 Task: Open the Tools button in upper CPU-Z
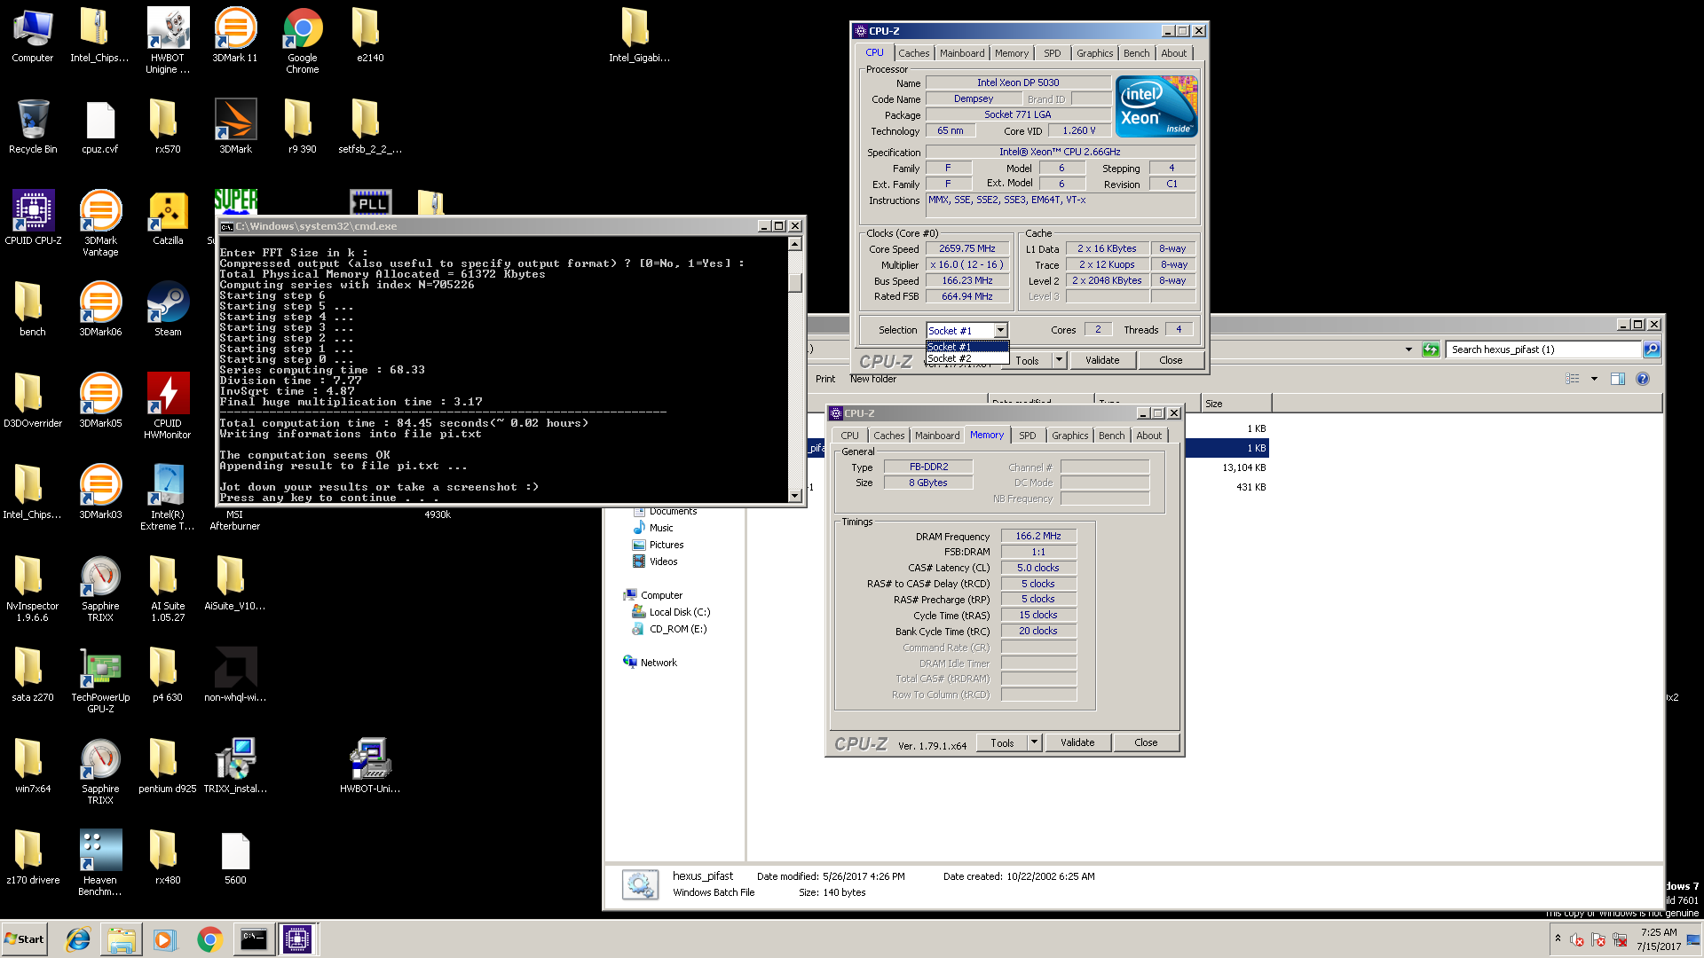pos(1027,360)
